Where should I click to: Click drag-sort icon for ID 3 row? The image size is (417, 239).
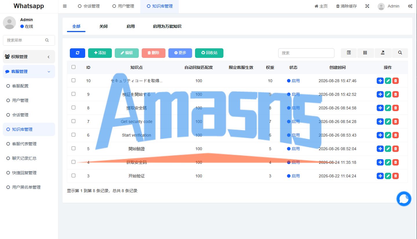[380, 176]
